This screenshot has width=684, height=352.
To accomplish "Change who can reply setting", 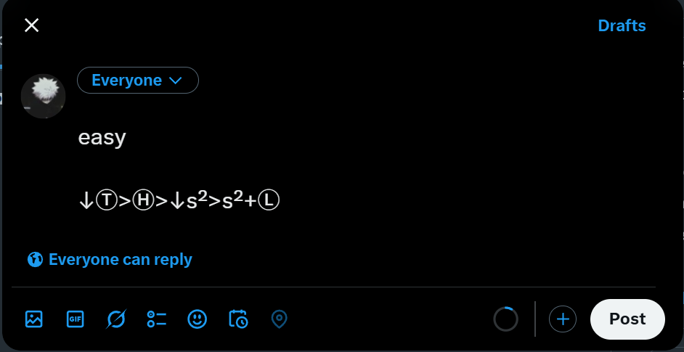I will (x=120, y=259).
